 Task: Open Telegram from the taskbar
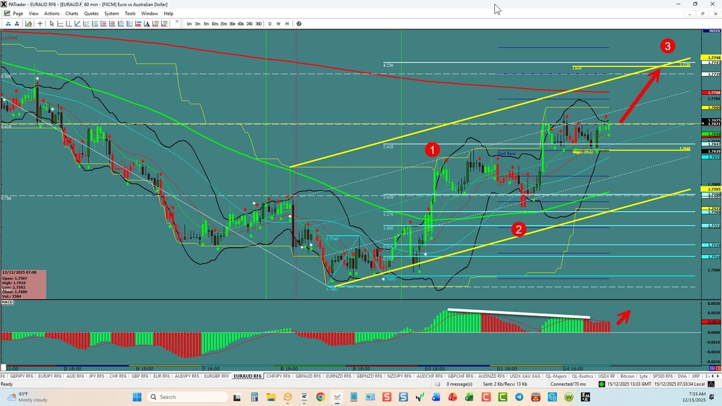pos(519,397)
